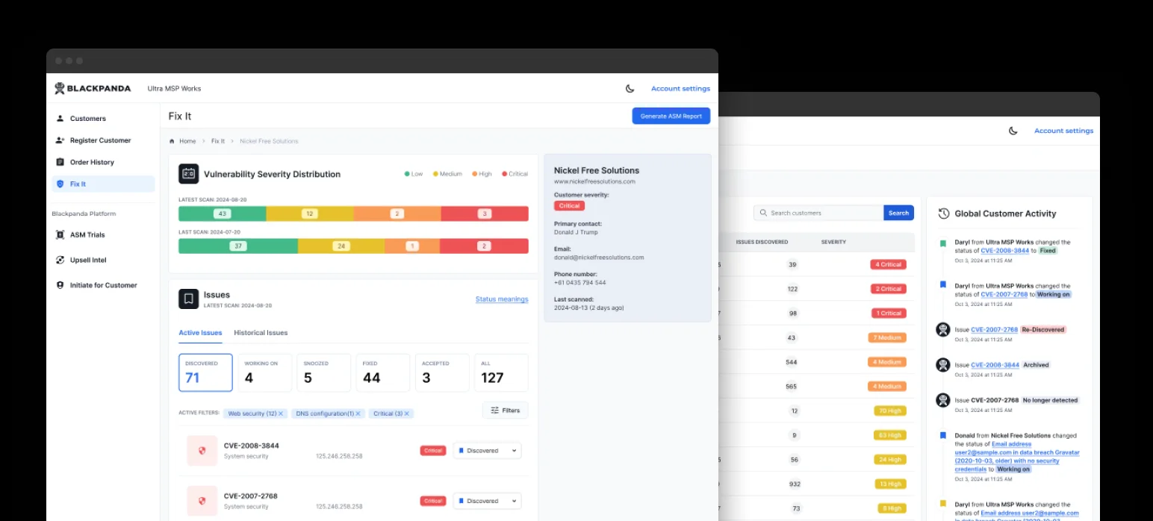The width and height of the screenshot is (1153, 521).
Task: Click the Customers person icon
Action: pyautogui.click(x=60, y=118)
